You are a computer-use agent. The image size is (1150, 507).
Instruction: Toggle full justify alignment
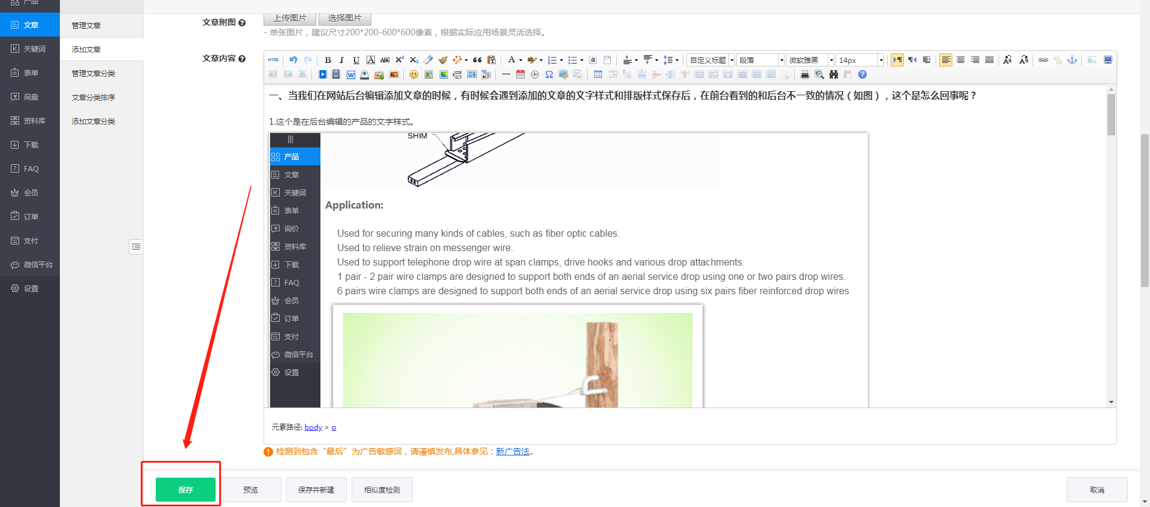coord(989,60)
